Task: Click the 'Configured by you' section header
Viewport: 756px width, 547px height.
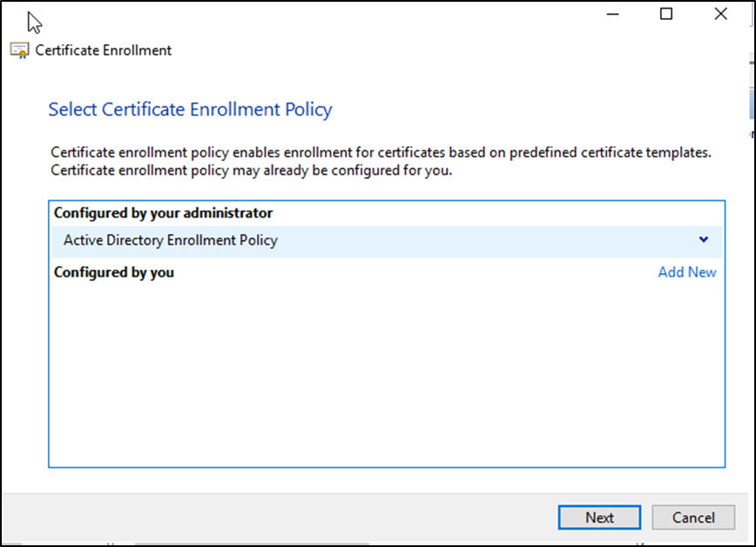Action: (114, 272)
